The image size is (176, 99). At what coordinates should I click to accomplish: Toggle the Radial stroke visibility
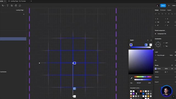pyautogui.click(x=172, y=68)
